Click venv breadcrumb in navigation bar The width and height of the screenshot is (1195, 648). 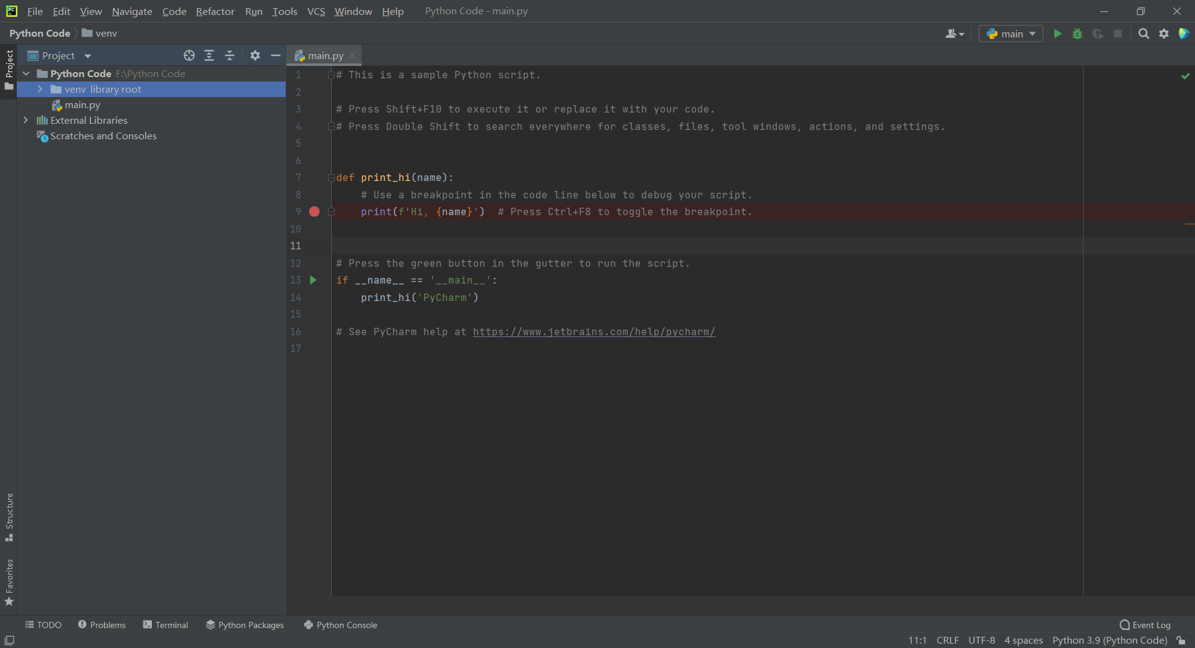tap(100, 34)
